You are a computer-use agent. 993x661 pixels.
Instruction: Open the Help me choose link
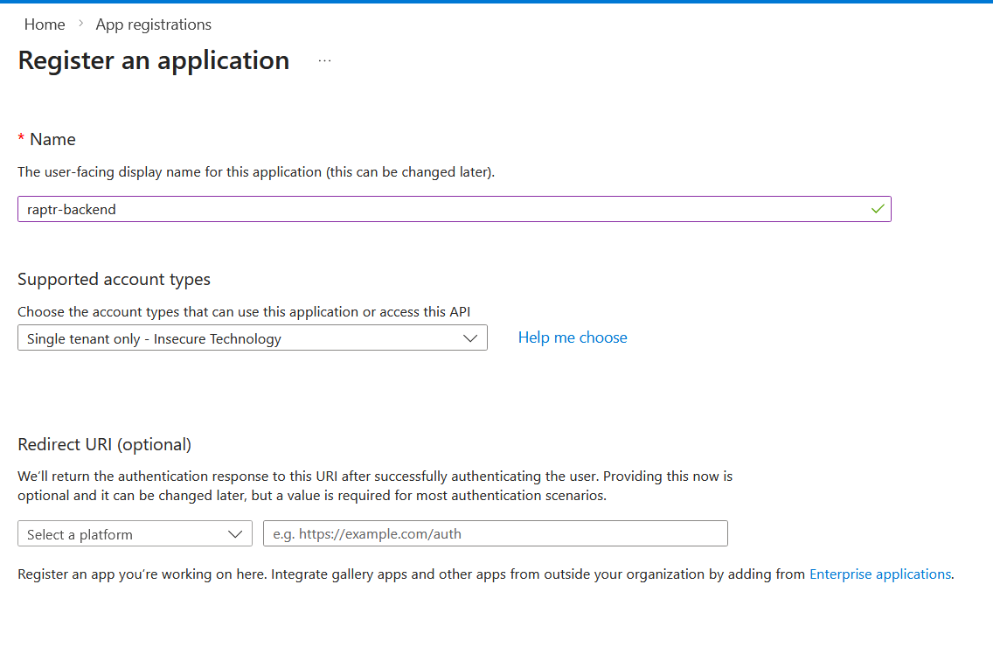[x=573, y=337]
